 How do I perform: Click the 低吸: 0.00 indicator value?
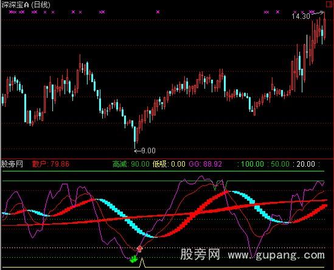(169, 164)
